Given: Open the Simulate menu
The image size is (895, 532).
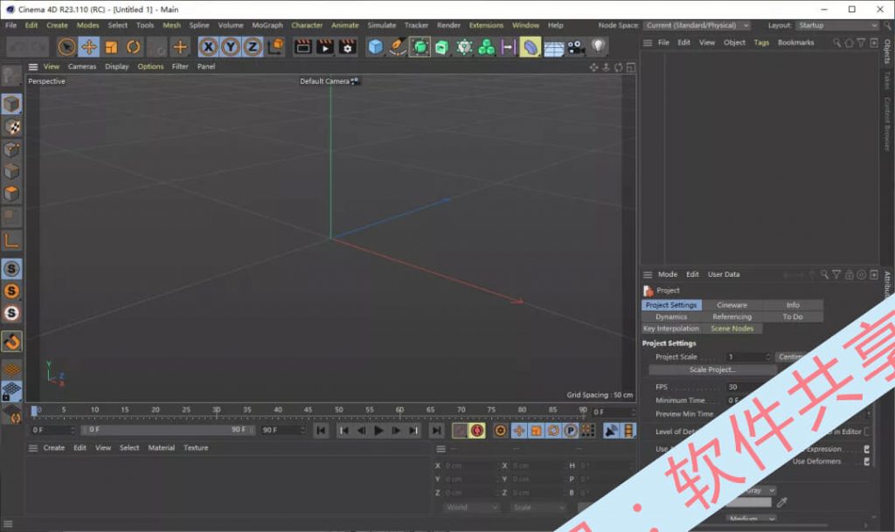Looking at the screenshot, I should tap(382, 25).
